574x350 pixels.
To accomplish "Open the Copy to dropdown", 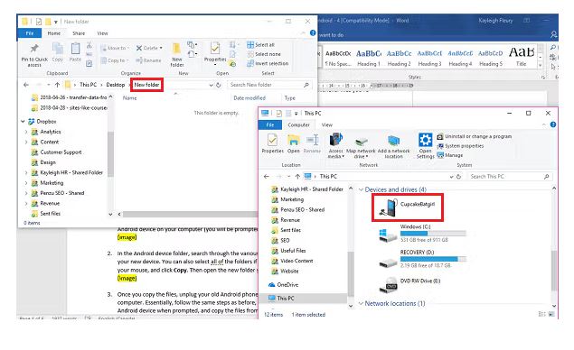I will click(x=115, y=60).
